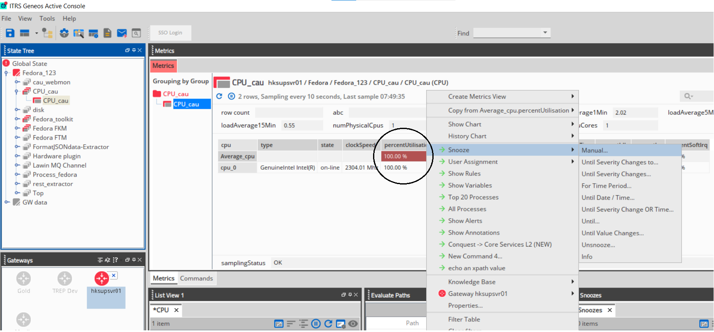Viewport: 714px width, 332px height.
Task: Click the Gateways panel AZ sort icon
Action: (107, 260)
